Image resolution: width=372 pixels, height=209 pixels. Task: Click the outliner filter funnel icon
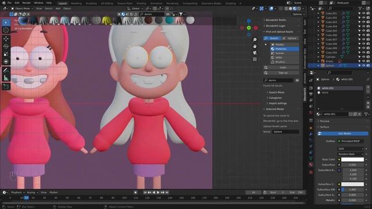click(360, 9)
